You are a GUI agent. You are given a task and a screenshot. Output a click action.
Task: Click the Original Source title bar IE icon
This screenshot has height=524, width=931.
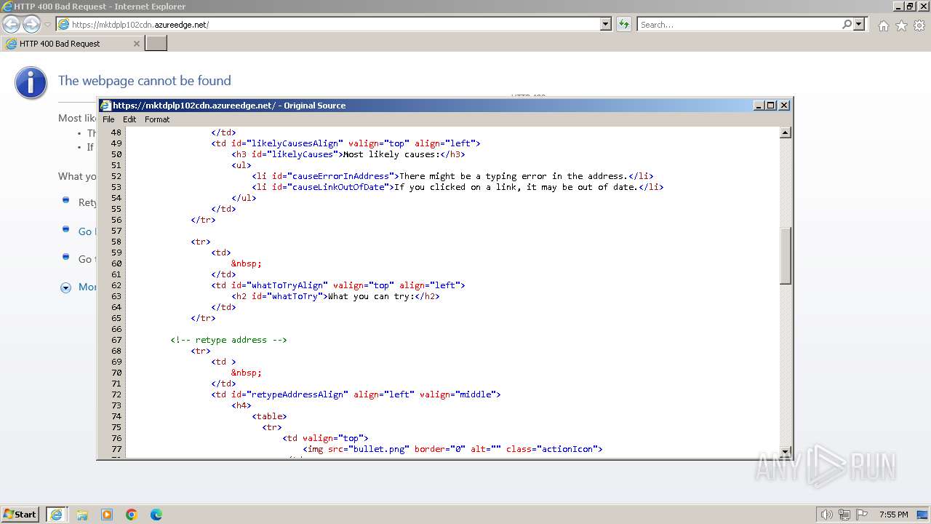point(105,106)
